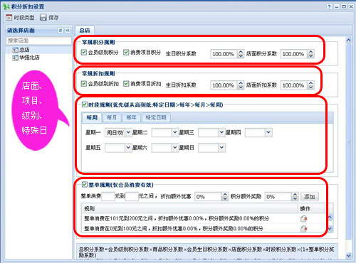Click the 整单消费 minimum amount field
356x263 pixels.
coord(108,196)
